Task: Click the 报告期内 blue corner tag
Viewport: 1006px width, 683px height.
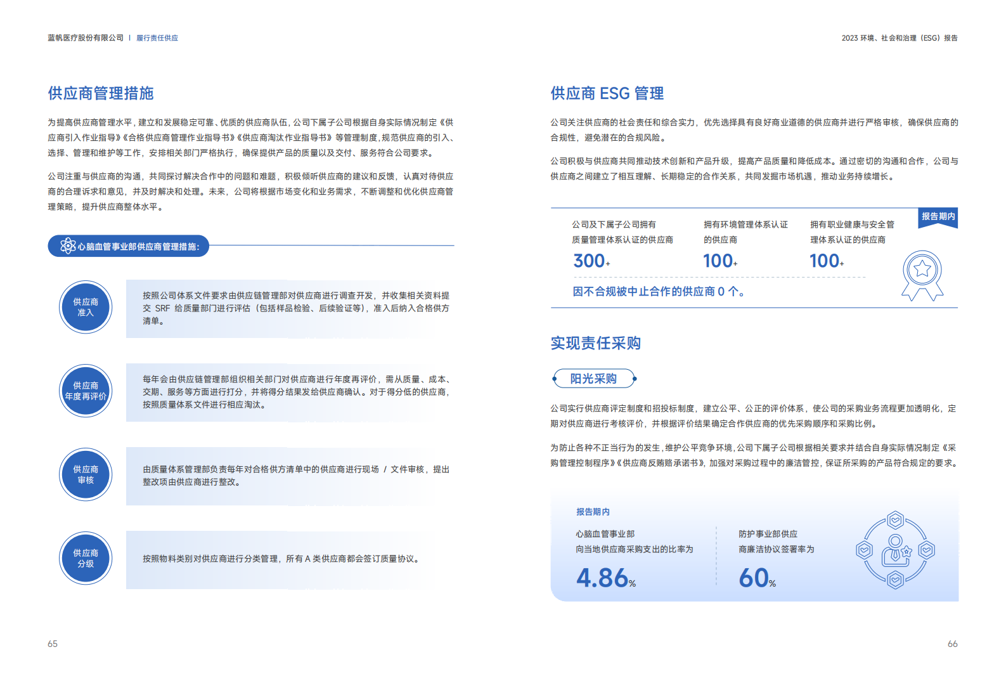Action: coord(938,218)
